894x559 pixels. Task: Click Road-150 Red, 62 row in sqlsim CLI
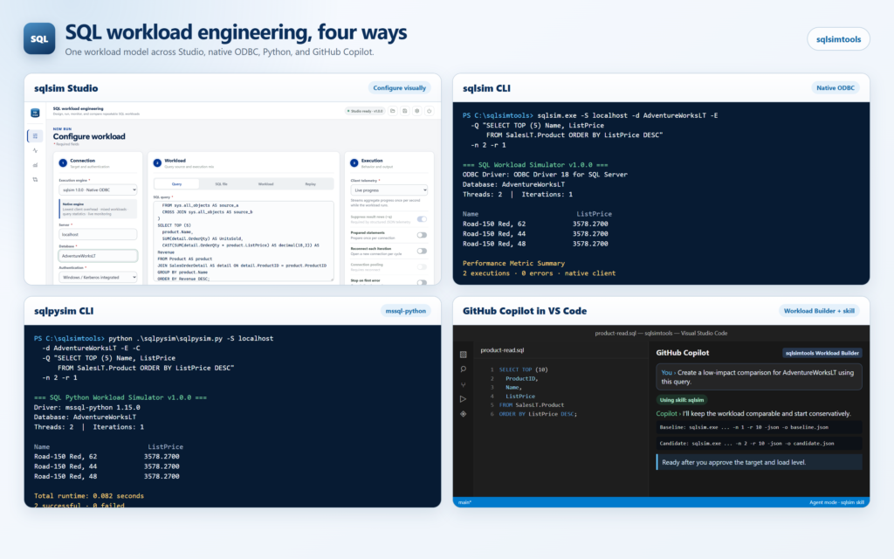click(535, 224)
